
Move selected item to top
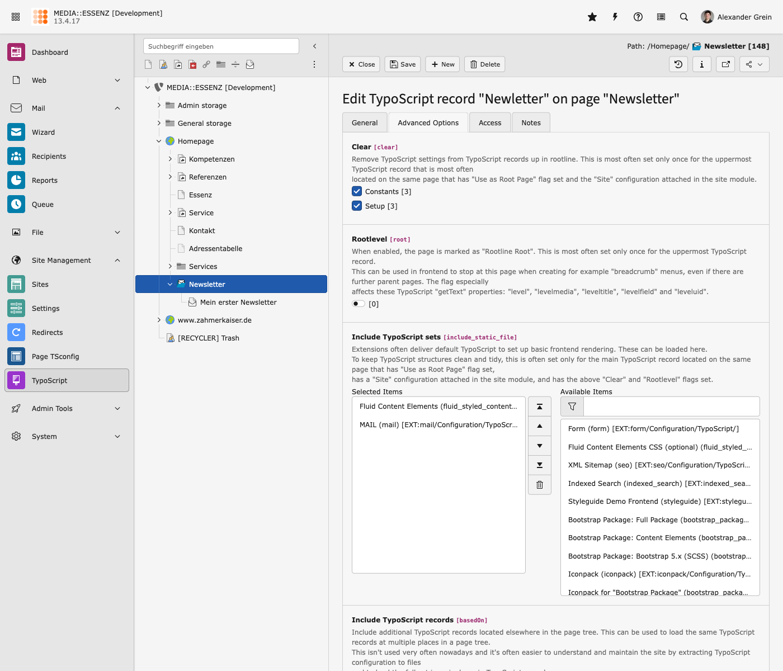coord(540,407)
